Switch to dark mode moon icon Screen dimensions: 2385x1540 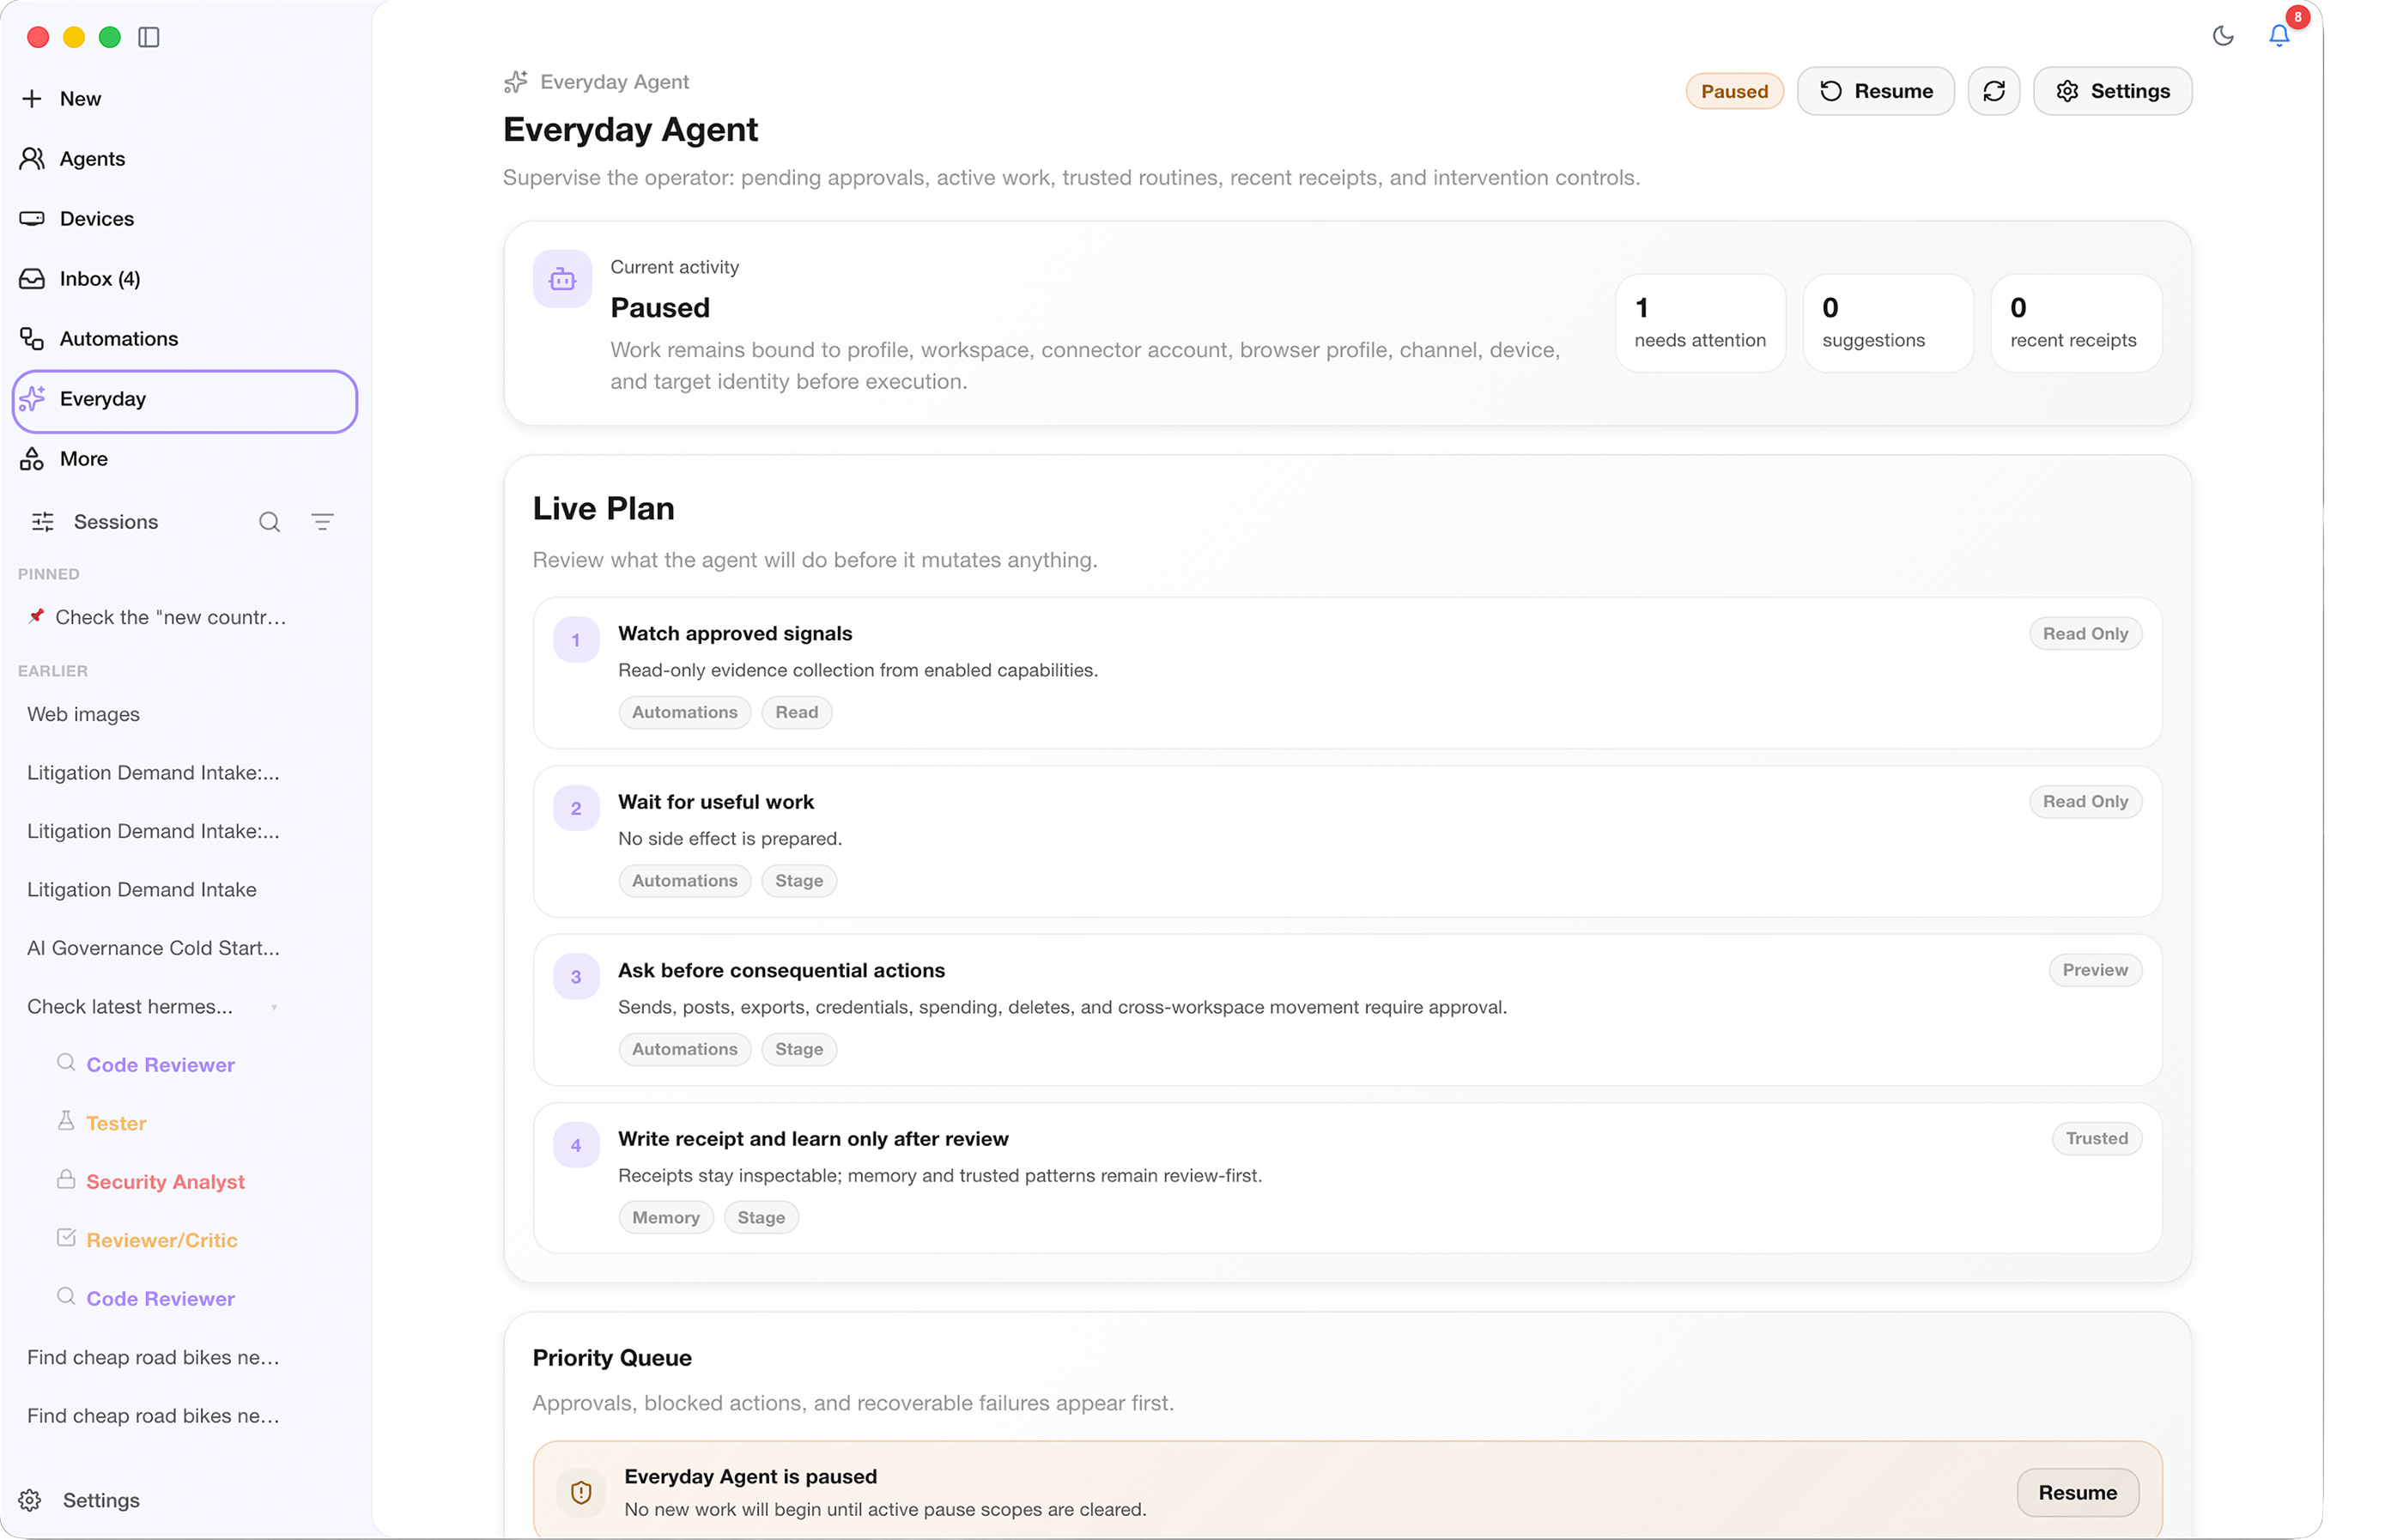[2222, 36]
